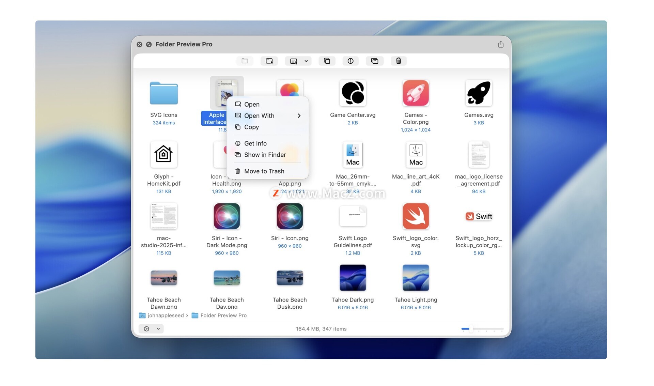Expand the Open With submenu arrow
The width and height of the screenshot is (654, 386).
pyautogui.click(x=299, y=116)
